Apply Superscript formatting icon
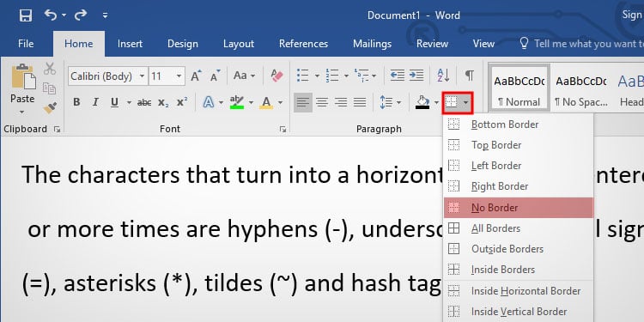 tap(182, 102)
